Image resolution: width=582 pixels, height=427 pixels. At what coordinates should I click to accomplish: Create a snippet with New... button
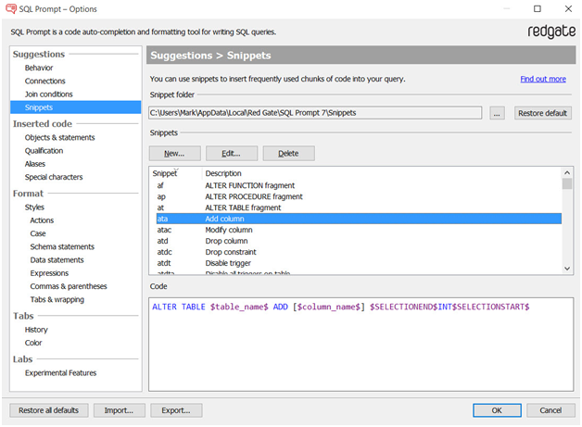click(175, 153)
